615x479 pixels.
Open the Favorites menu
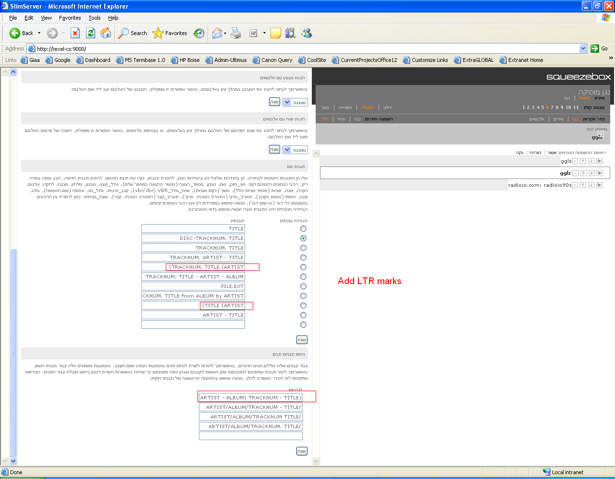pos(70,18)
